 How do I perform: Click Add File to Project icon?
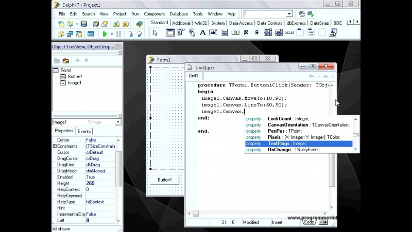116,24
